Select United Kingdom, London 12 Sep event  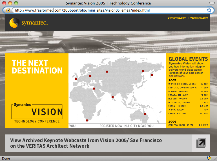coord(188,84)
